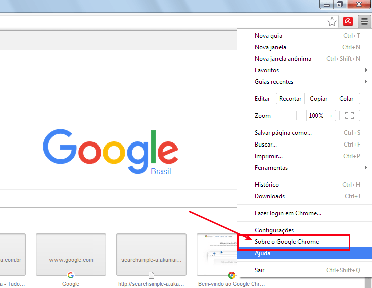Click the bookmark star icon

(332, 22)
